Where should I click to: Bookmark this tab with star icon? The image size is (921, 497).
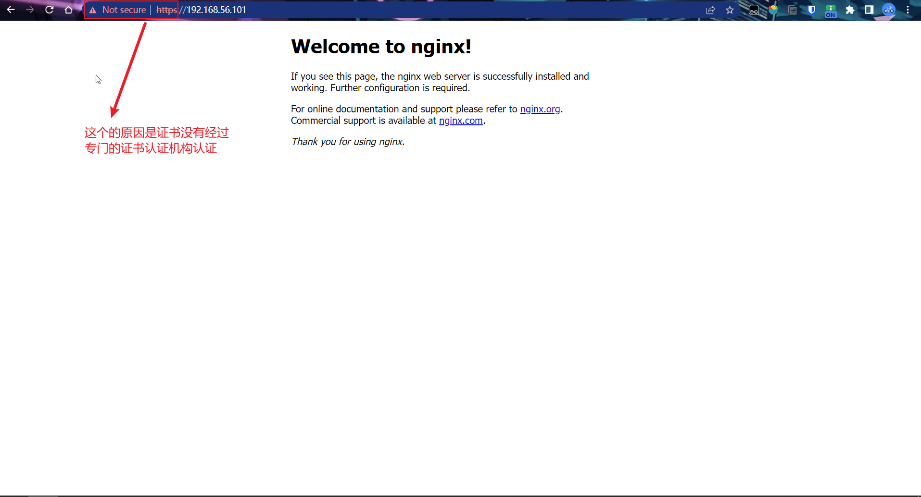[x=730, y=10]
